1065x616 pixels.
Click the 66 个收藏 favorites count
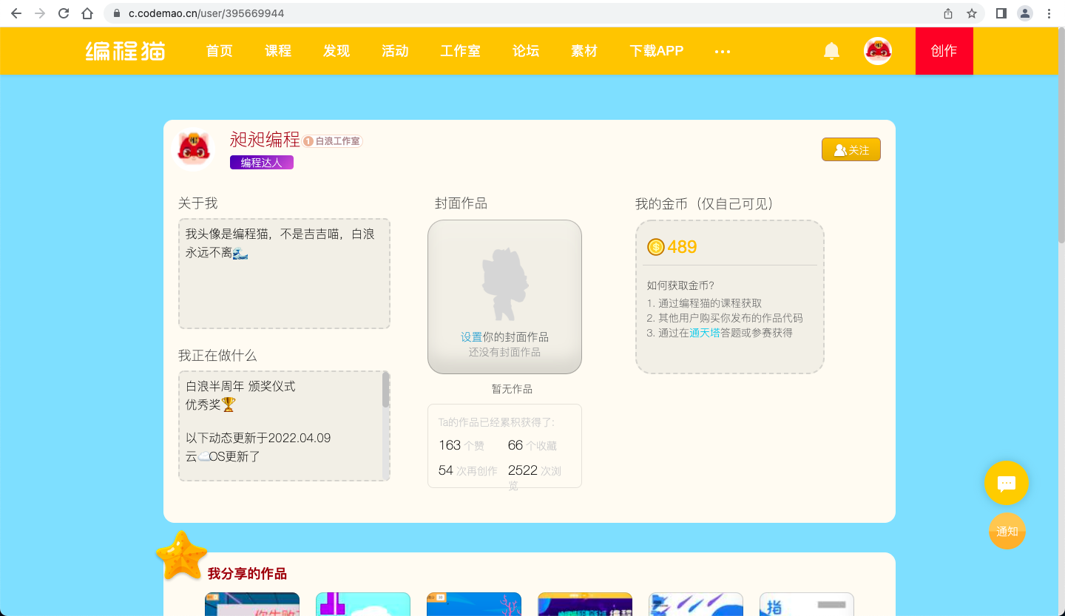pyautogui.click(x=532, y=445)
